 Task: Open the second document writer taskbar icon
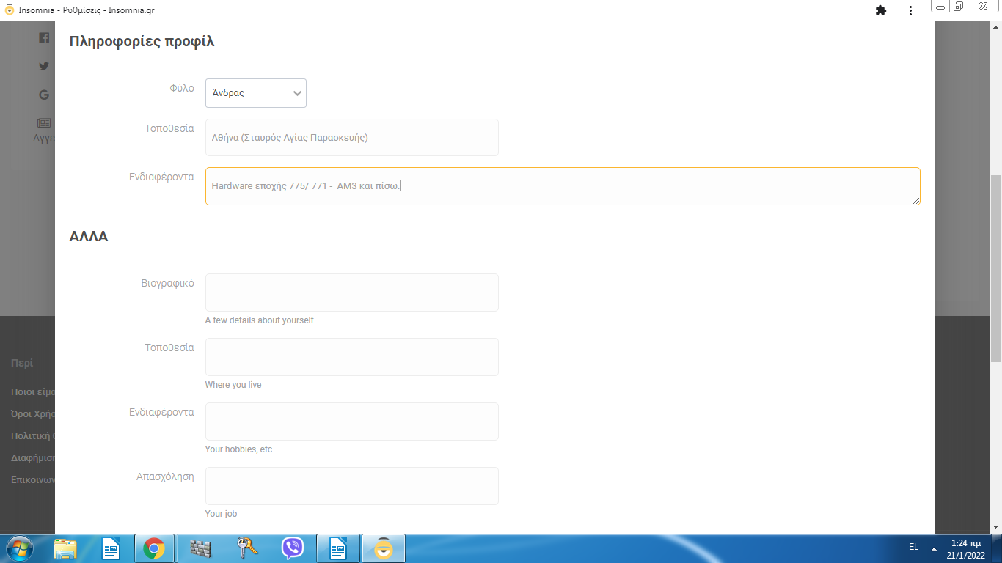pyautogui.click(x=338, y=548)
